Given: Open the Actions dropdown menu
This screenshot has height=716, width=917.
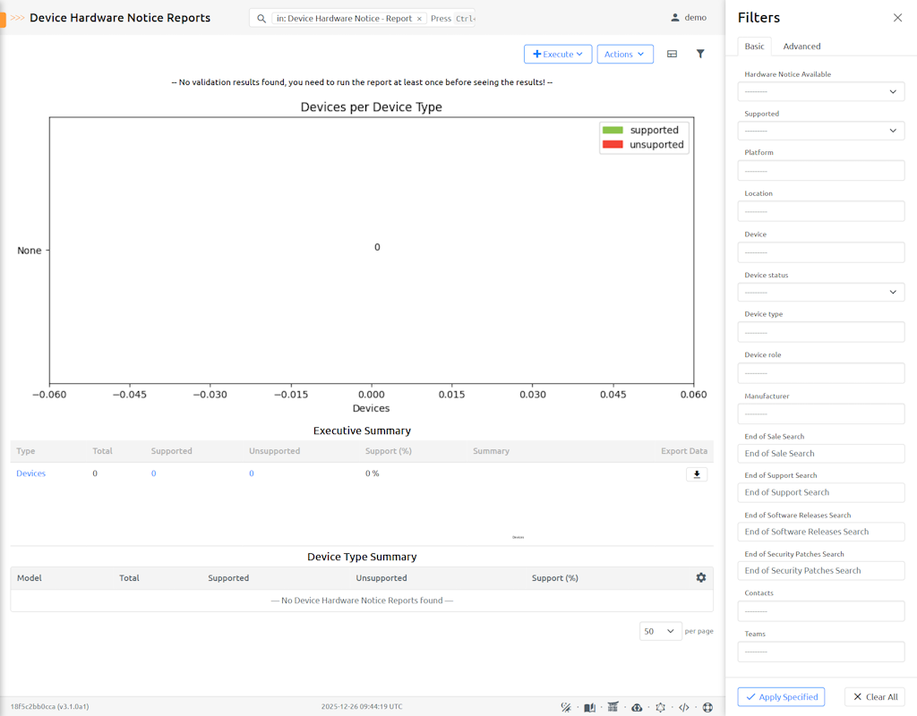Looking at the screenshot, I should coord(624,55).
